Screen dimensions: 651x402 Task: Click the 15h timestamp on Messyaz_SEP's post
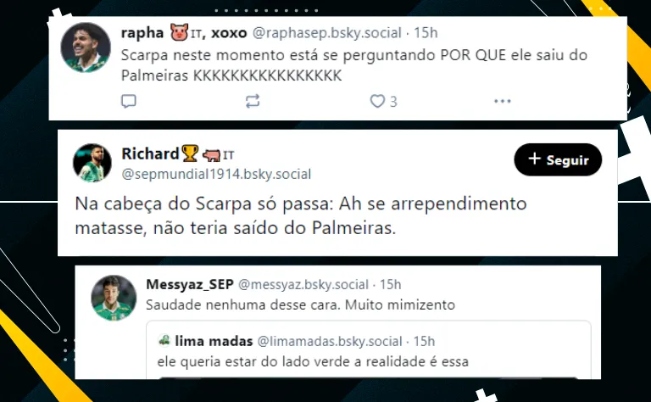[390, 284]
